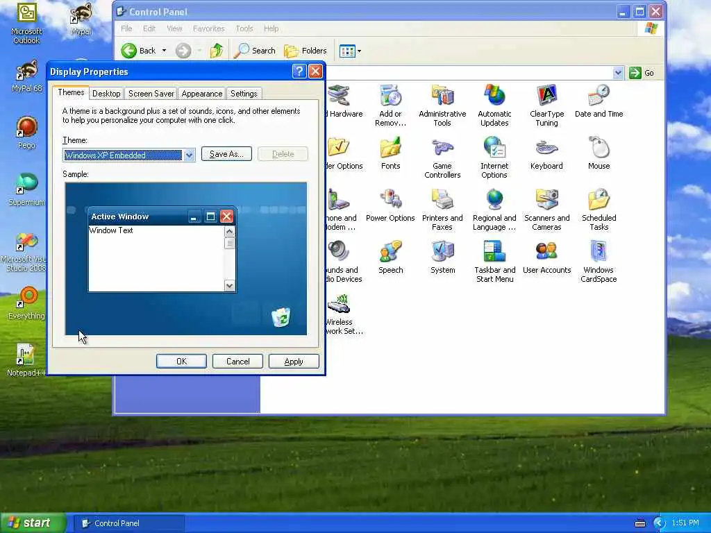Click Save As button for theme
The width and height of the screenshot is (711, 533).
[x=226, y=154]
